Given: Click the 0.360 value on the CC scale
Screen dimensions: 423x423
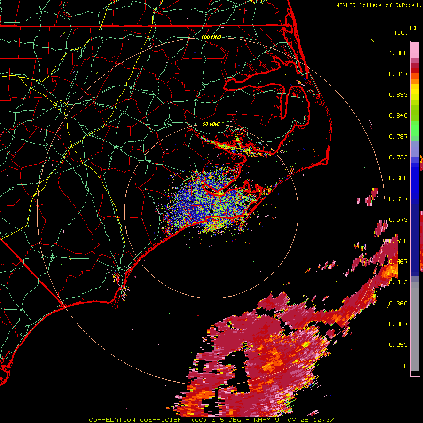Looking at the screenshot, I should click(x=398, y=304).
